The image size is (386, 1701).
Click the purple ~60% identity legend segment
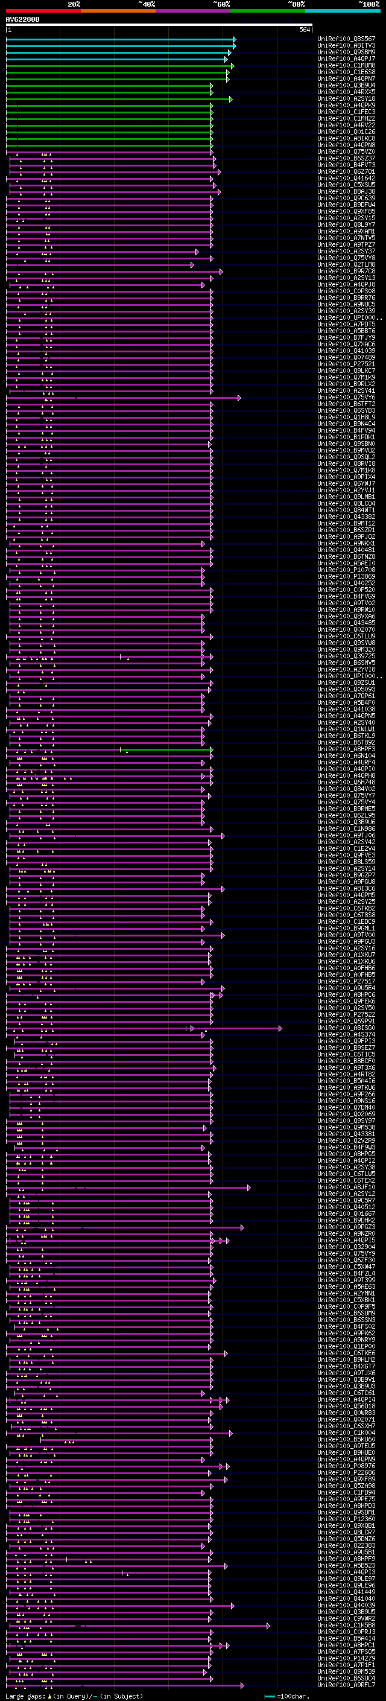[194, 11]
